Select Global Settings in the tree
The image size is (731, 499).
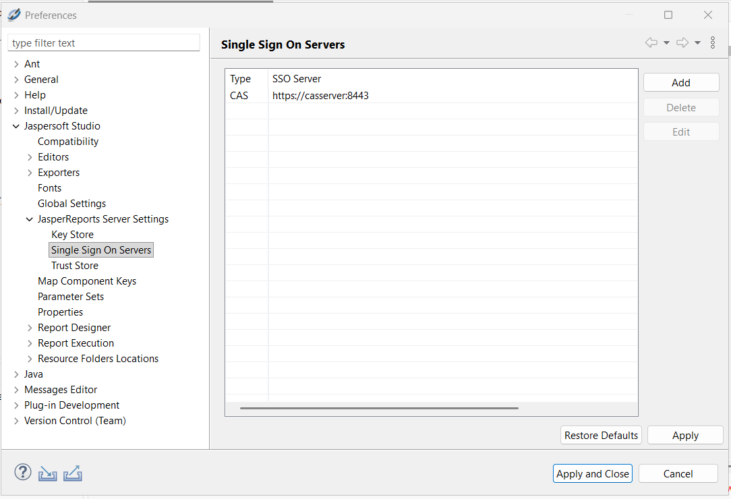click(71, 204)
